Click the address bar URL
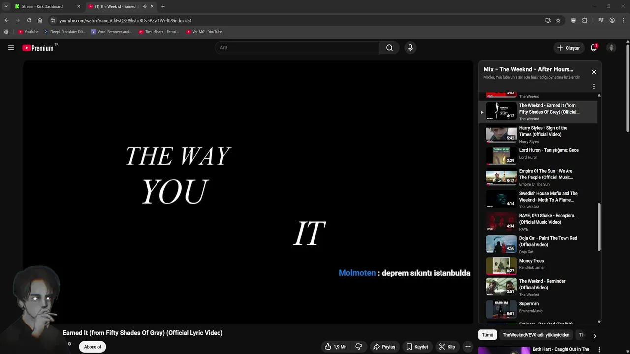This screenshot has width=630, height=354. pyautogui.click(x=126, y=21)
